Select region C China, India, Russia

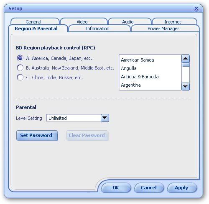(x=20, y=77)
